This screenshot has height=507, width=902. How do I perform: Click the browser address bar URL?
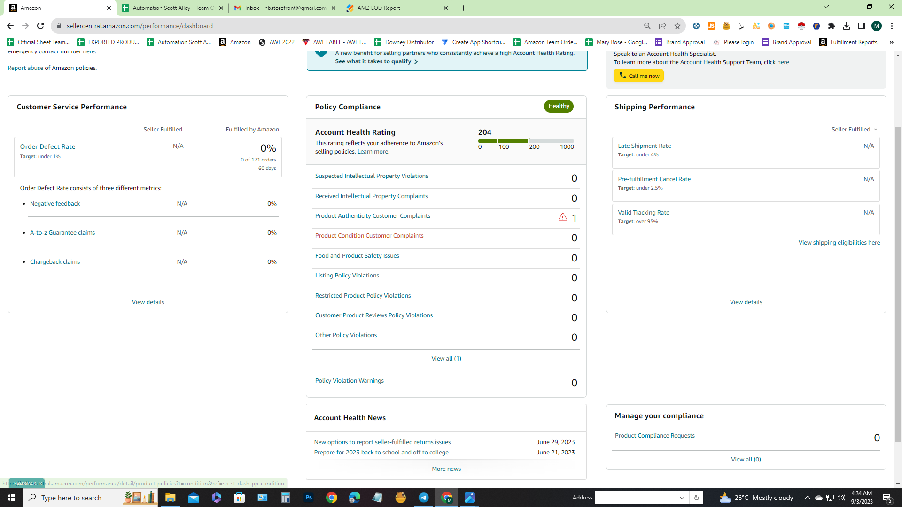[x=140, y=26]
